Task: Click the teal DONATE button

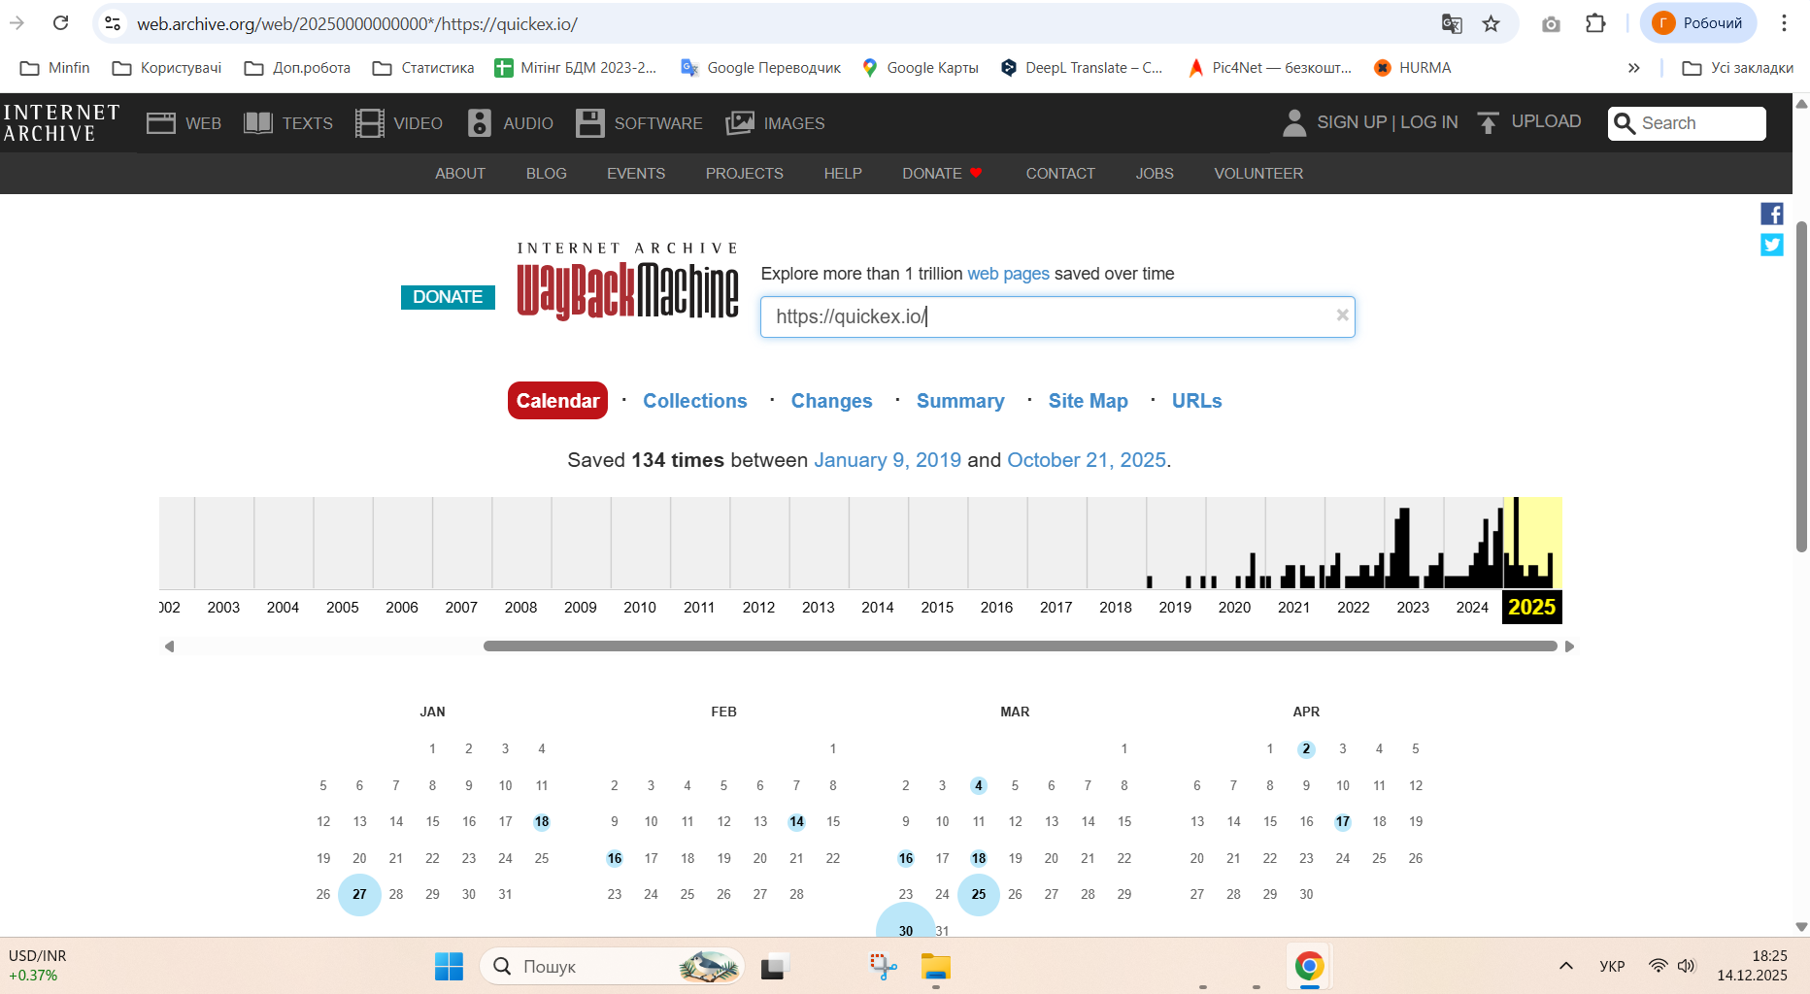Action: pos(448,297)
